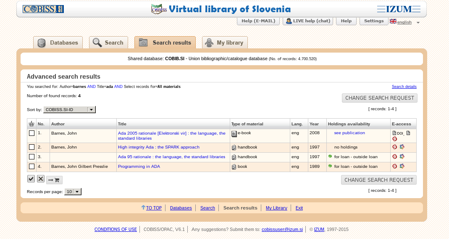Click the Help button

click(x=346, y=21)
